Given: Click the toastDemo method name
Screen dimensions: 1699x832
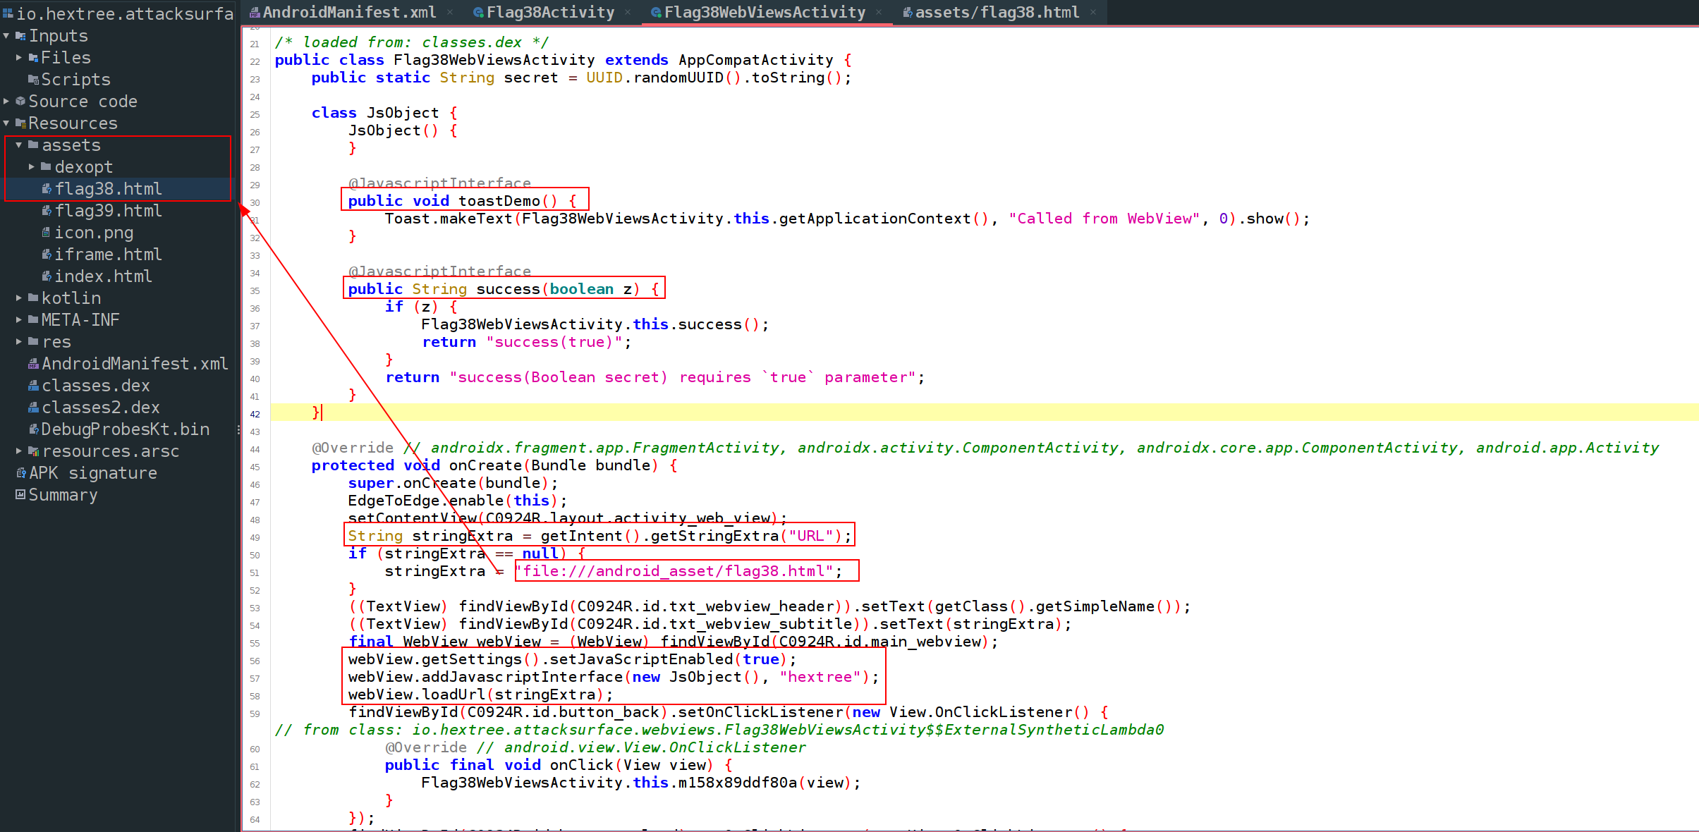Looking at the screenshot, I should (x=499, y=201).
